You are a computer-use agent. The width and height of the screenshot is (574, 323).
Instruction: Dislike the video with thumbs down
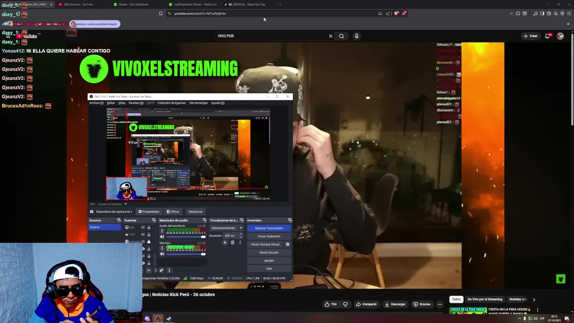coord(345,304)
